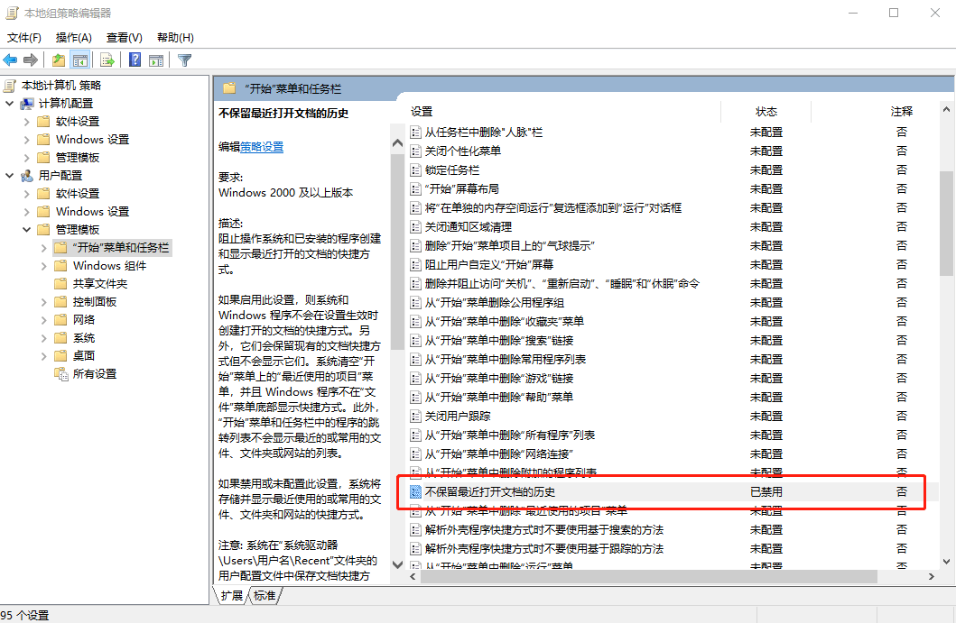Viewport: 956px width, 623px height.
Task: Click the policy icon for 锁定任务栏
Action: coord(416,169)
